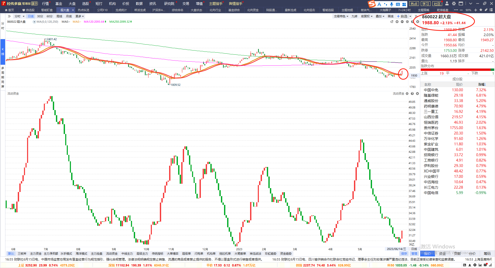
Task: Click the favorites star icon in tab bar
Action: click(x=481, y=10)
